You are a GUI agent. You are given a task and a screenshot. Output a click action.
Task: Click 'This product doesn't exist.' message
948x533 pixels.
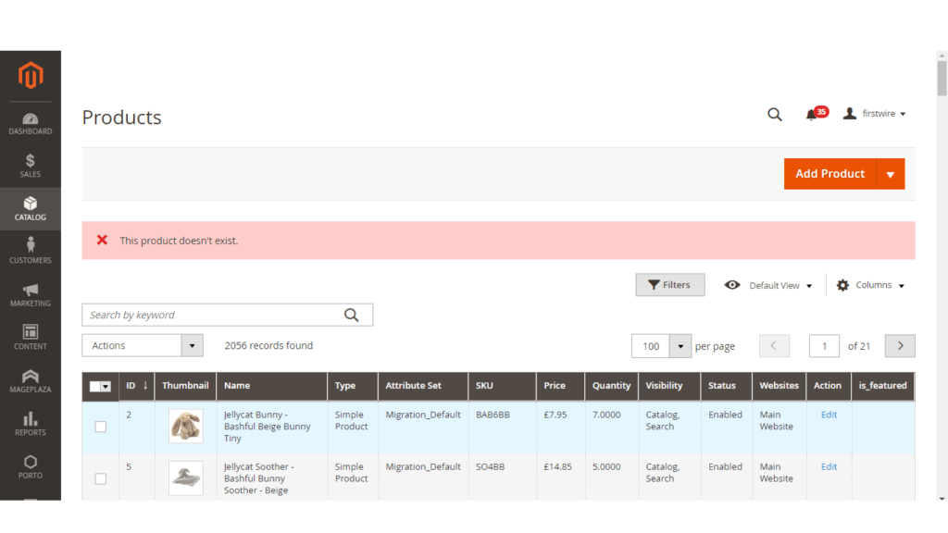point(179,241)
